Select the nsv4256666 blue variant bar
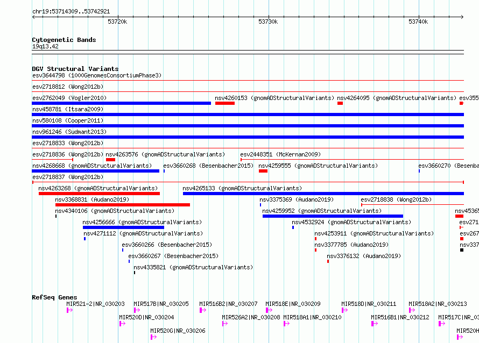This screenshot has width=479, height=343. 123,227
